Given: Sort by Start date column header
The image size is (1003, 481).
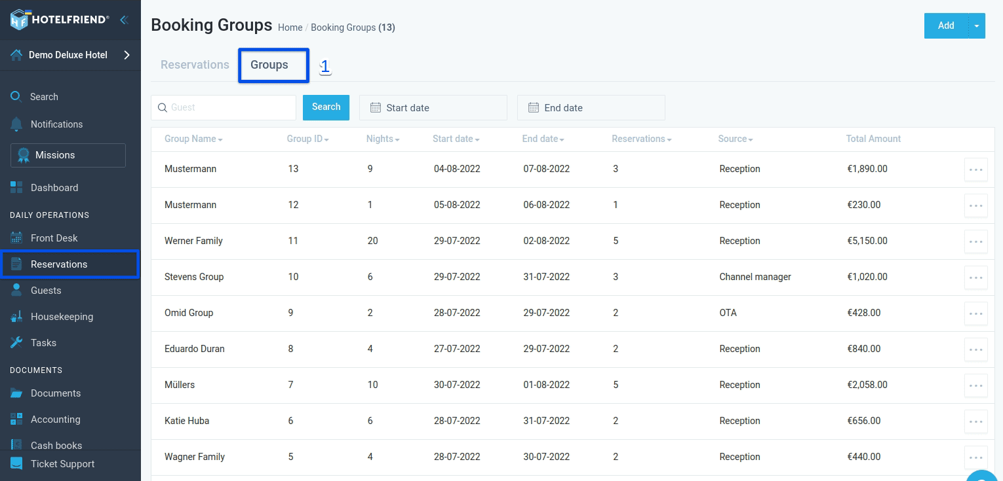Looking at the screenshot, I should tap(456, 139).
